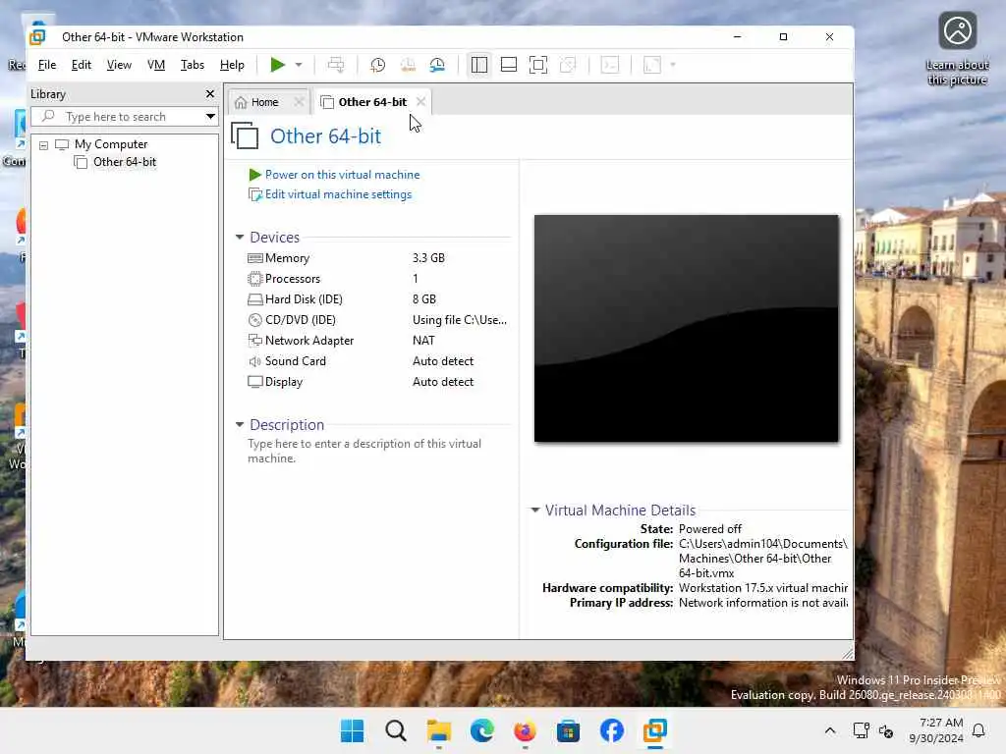Image resolution: width=1006 pixels, height=754 pixels.
Task: Show hidden system tray icons
Action: (x=829, y=730)
